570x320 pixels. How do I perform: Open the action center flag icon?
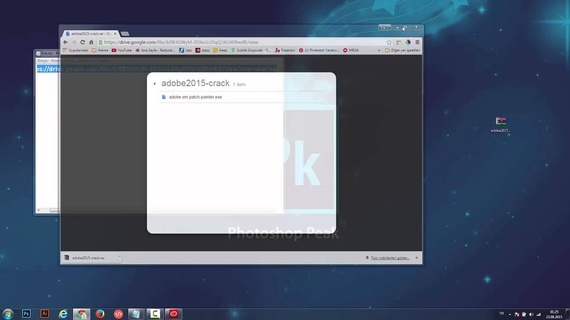tap(517, 314)
